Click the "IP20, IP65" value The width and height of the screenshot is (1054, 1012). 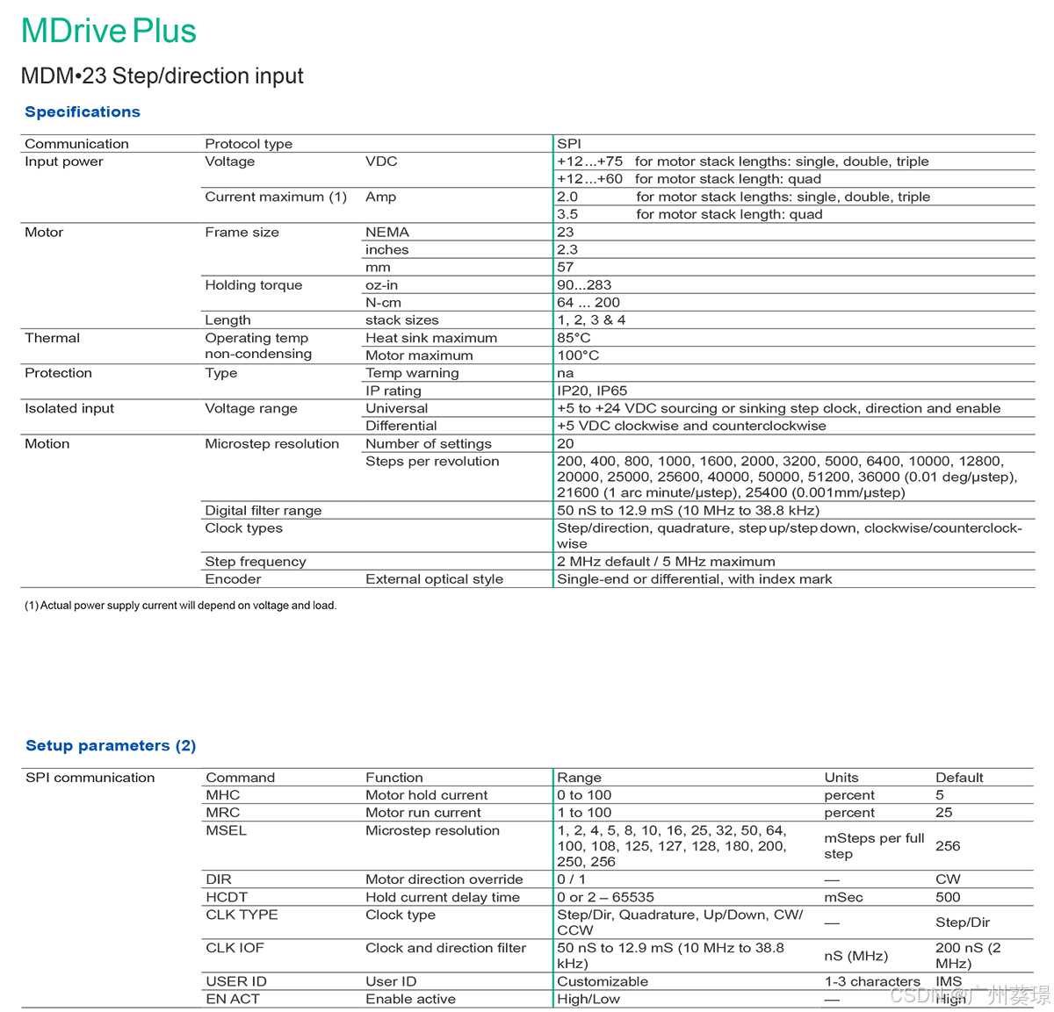point(592,391)
